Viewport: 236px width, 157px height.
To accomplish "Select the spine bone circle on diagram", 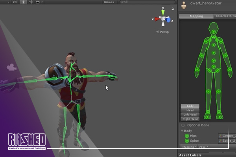I will (214, 61).
